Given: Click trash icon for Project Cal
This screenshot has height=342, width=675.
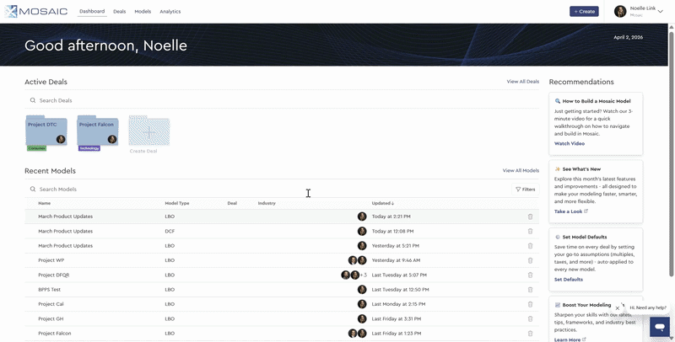Looking at the screenshot, I should point(531,304).
